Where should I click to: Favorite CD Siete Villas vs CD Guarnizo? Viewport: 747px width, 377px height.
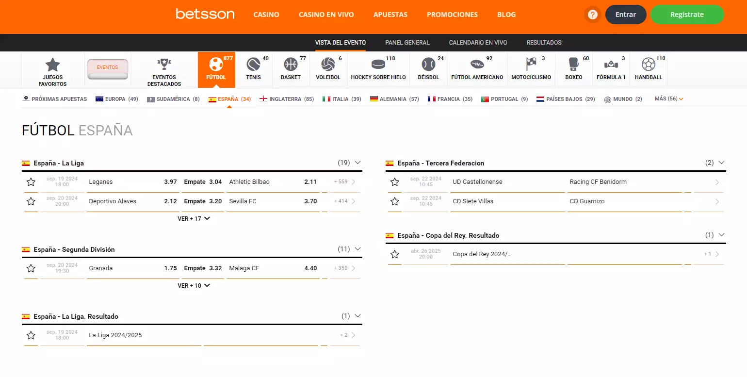click(395, 201)
